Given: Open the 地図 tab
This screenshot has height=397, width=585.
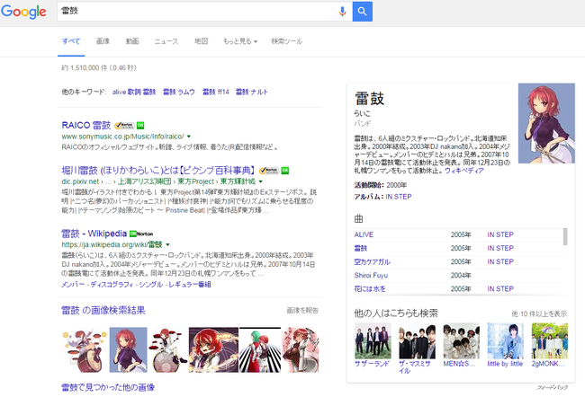Looking at the screenshot, I should 201,41.
